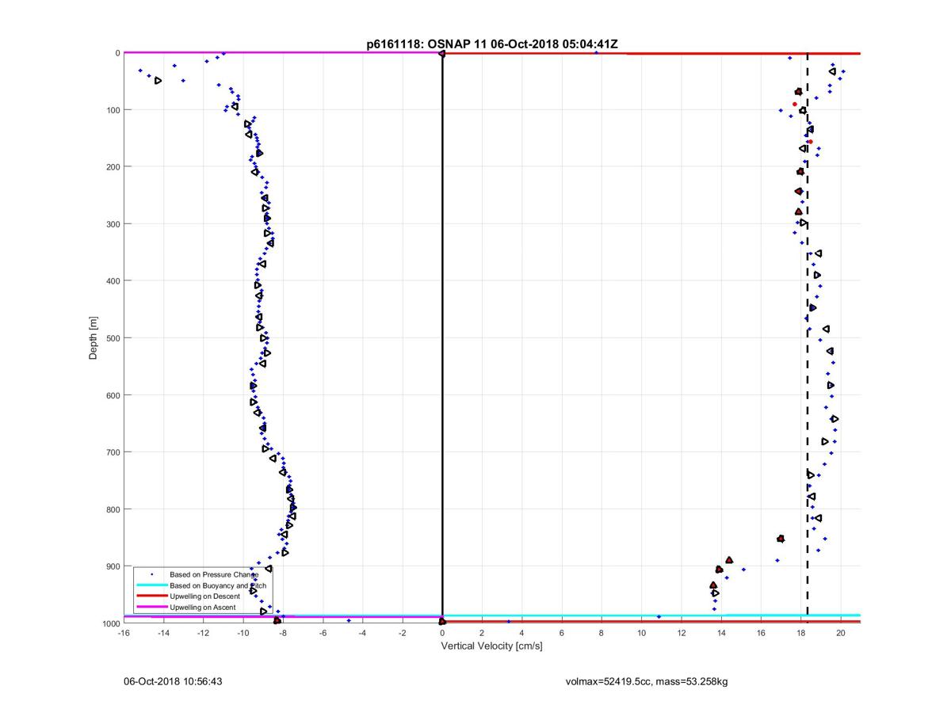Pick the magenta line sample in the legend
Viewport: 951px width, 701px height.
tap(151, 607)
